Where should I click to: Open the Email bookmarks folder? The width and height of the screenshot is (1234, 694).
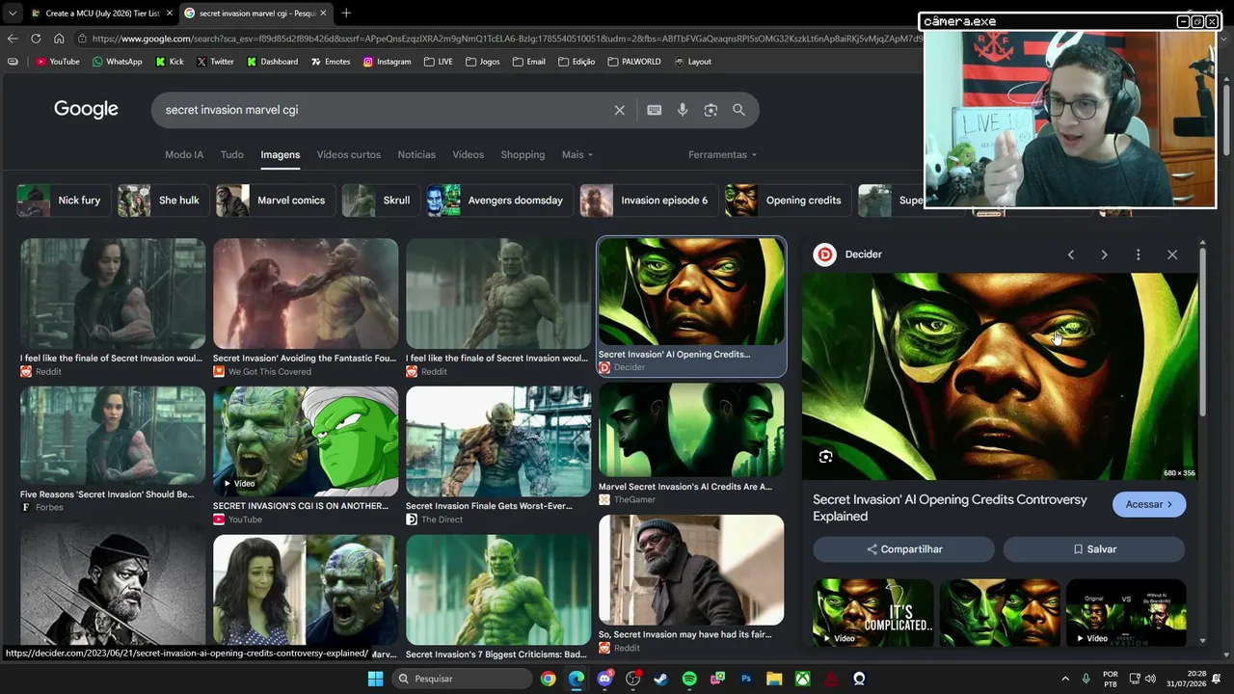[x=529, y=62]
